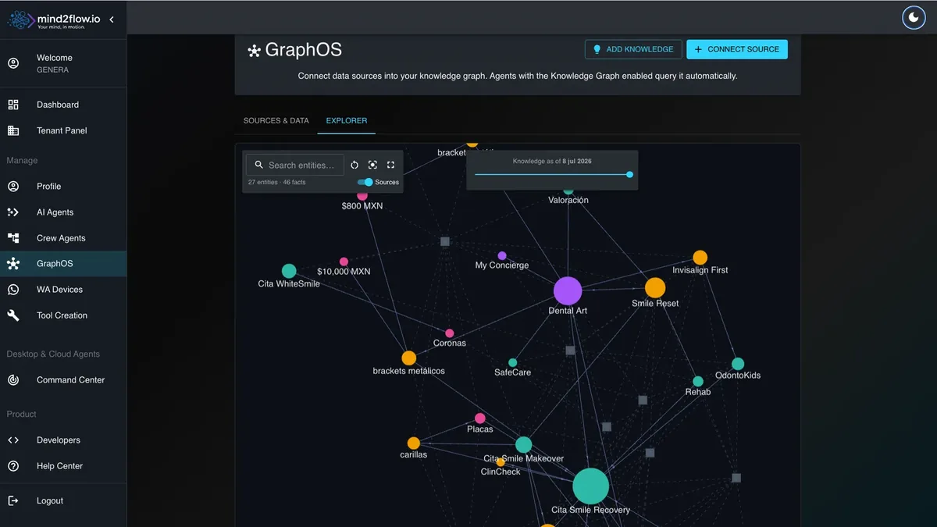Click the Add Knowledge button

click(633, 49)
